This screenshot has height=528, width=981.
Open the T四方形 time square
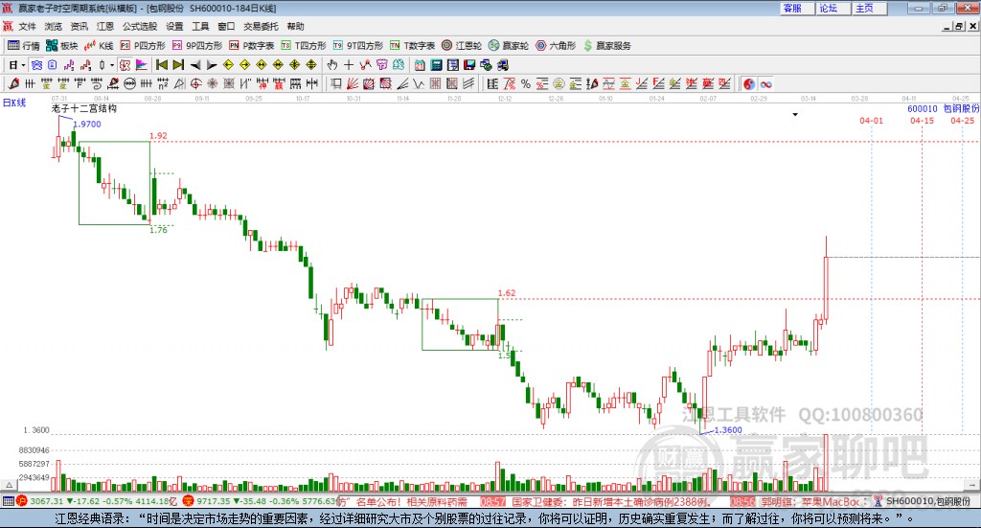point(304,46)
